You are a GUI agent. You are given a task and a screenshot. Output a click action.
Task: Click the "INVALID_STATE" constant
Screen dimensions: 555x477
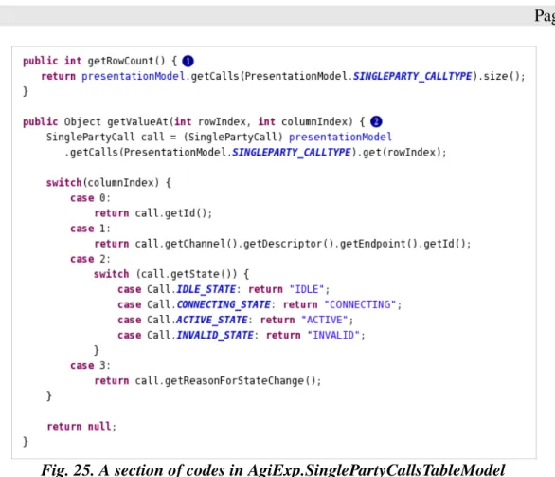(215, 336)
